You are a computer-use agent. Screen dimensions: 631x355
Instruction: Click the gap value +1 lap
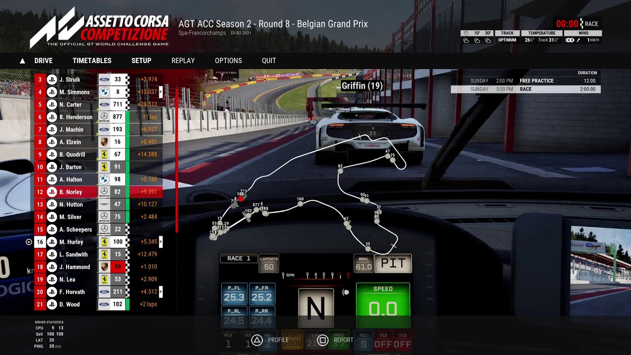pyautogui.click(x=149, y=117)
